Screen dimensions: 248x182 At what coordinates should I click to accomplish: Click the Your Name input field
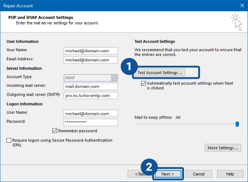click(x=91, y=51)
